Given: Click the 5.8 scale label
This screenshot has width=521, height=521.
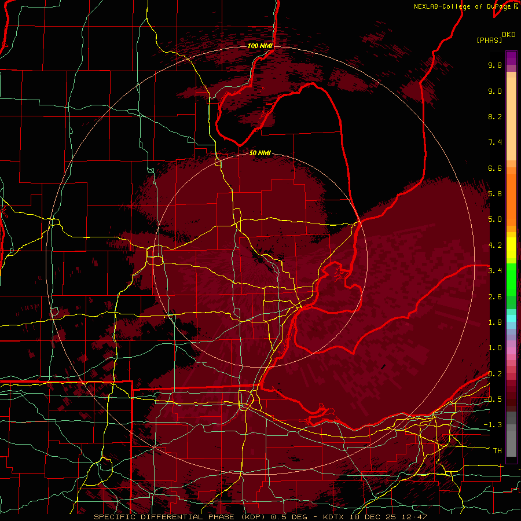Looking at the screenshot, I should coord(495,194).
